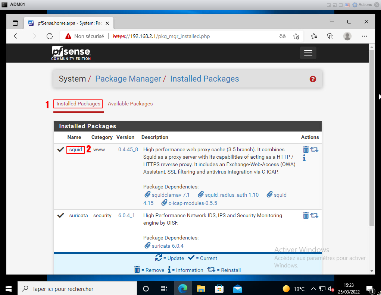The image size is (381, 295).
Task: Open browser settings and more menu
Action: click(365, 36)
